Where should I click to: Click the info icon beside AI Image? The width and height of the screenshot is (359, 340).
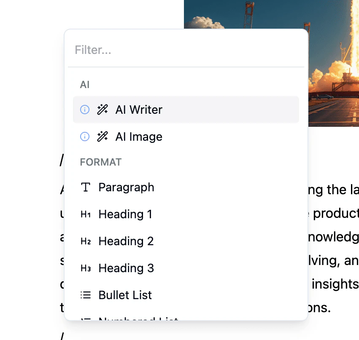85,137
